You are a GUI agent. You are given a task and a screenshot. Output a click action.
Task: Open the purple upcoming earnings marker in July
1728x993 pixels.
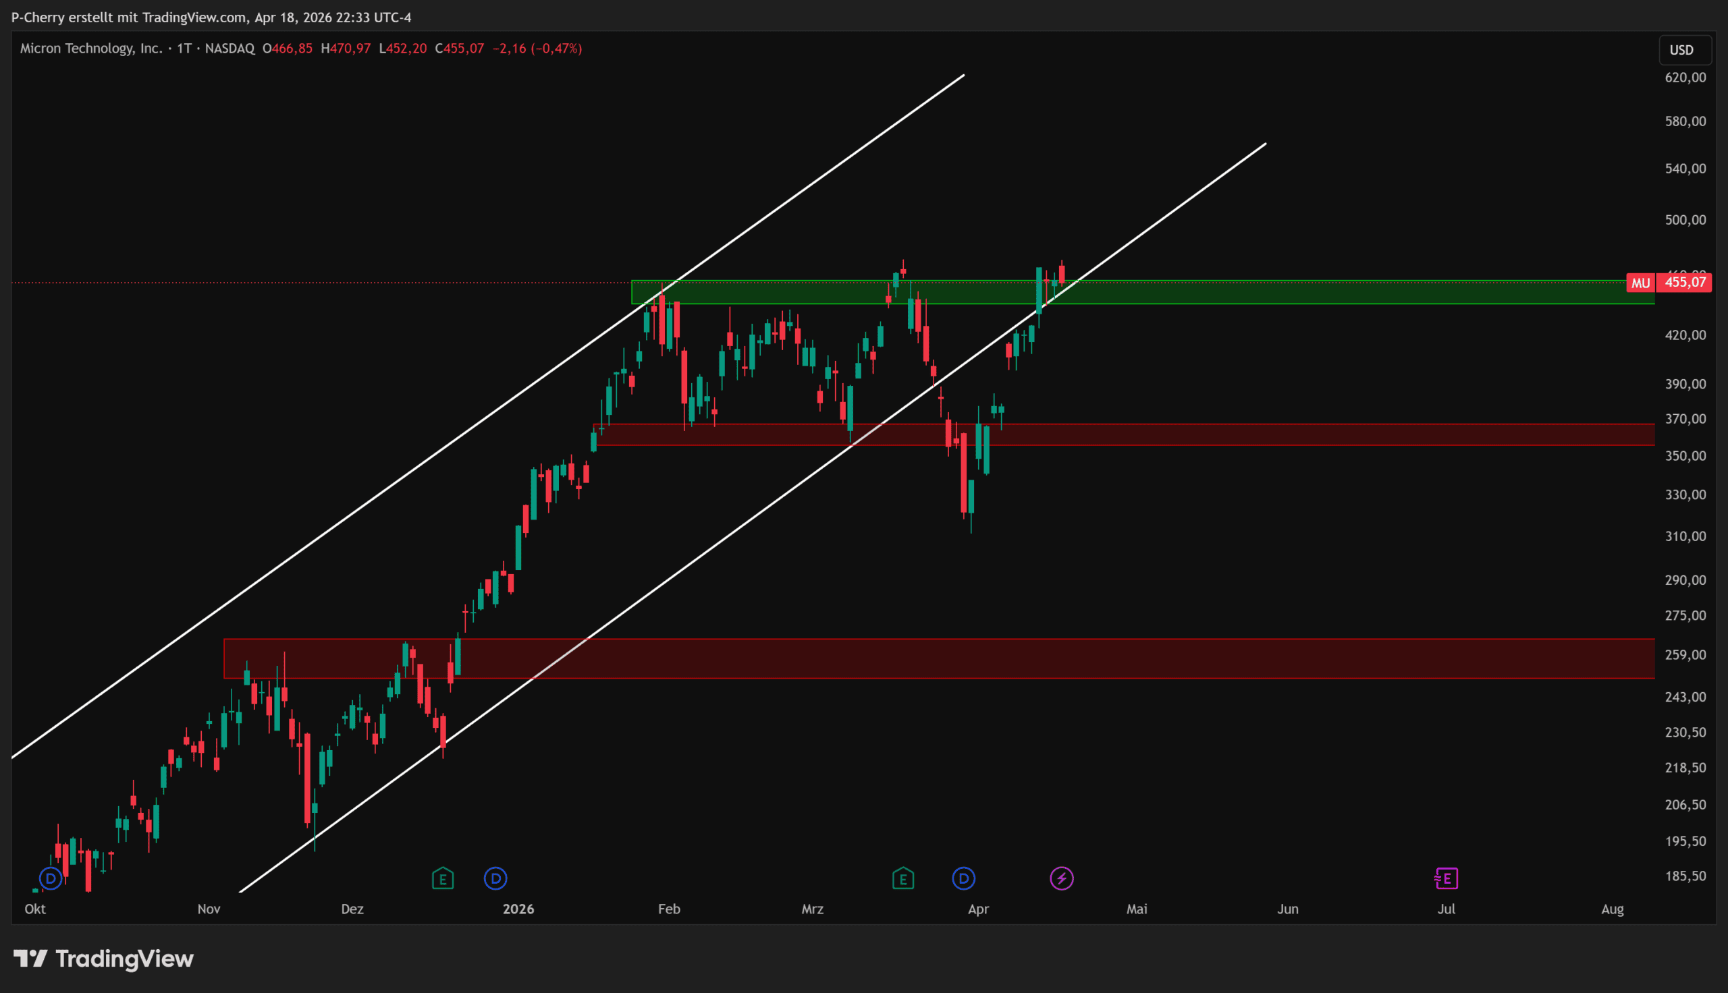1447,878
